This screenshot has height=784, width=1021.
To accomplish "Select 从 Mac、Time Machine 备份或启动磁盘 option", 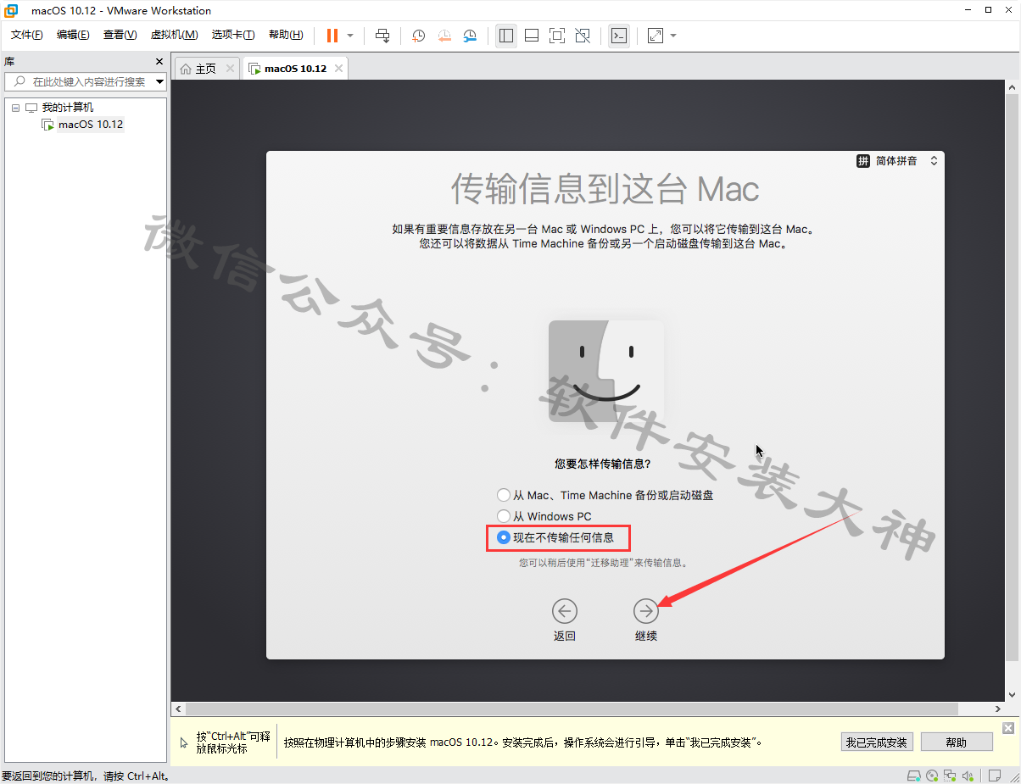I will tap(605, 495).
